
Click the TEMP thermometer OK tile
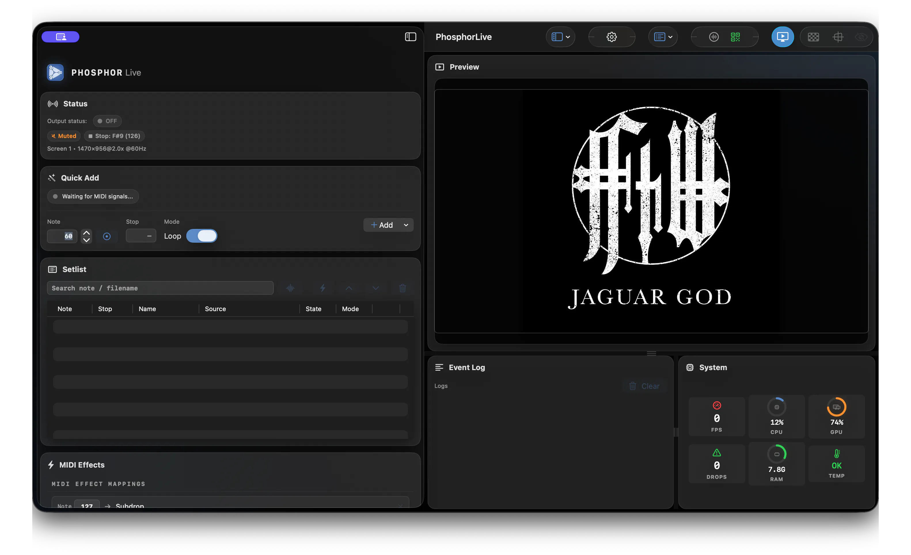pos(836,464)
